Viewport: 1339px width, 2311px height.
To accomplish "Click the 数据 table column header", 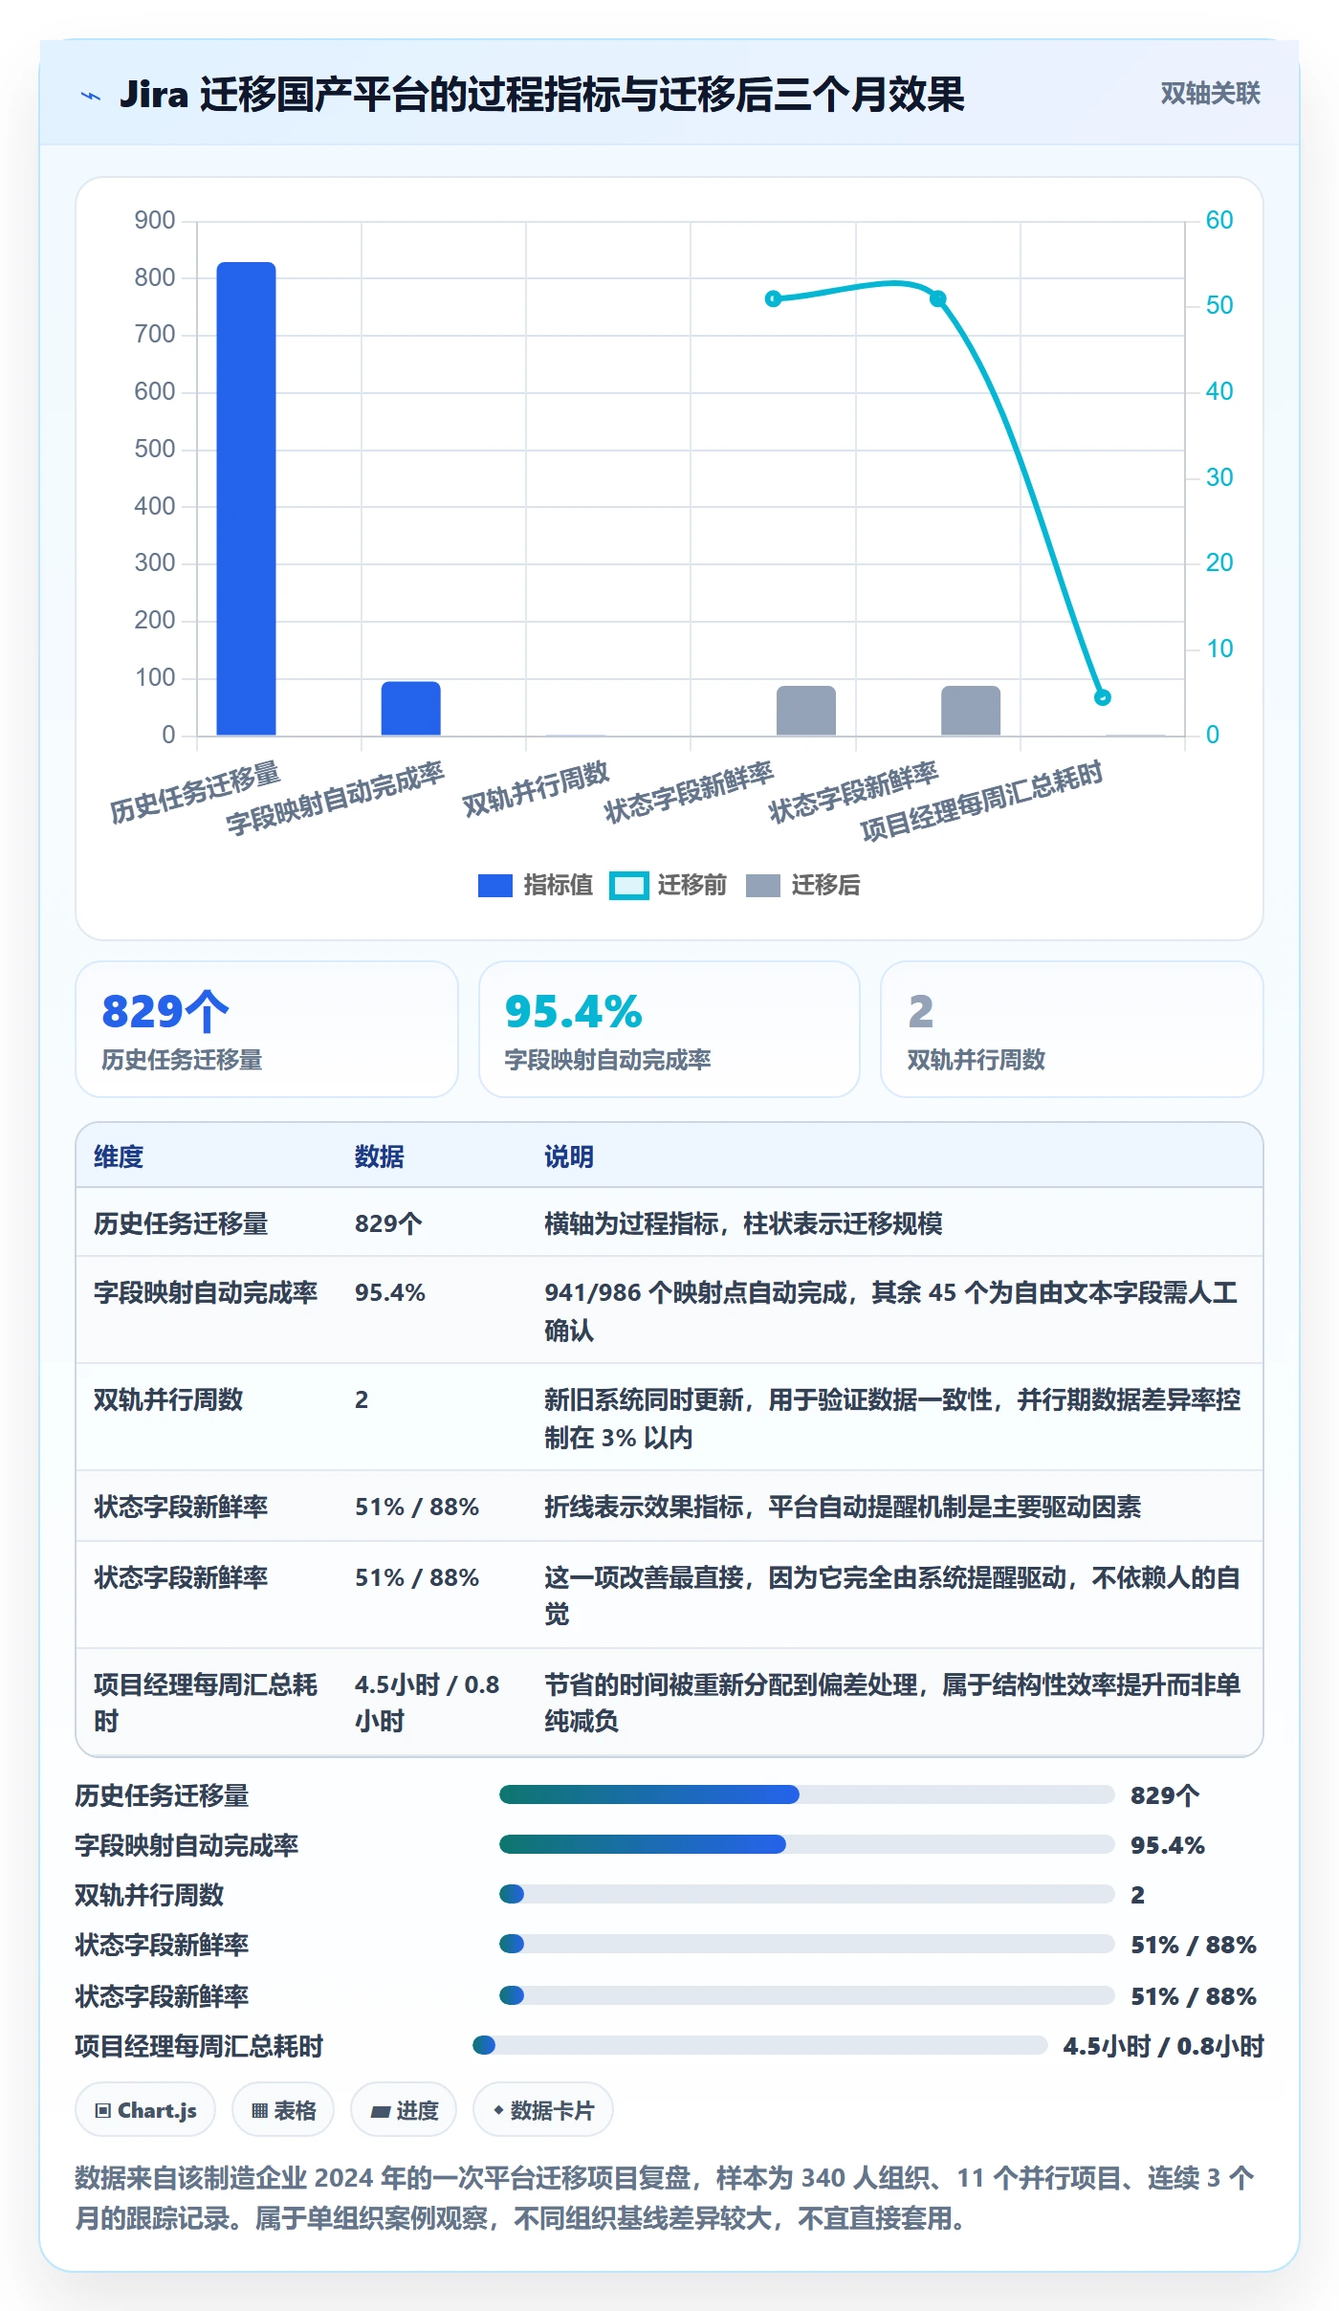I will [380, 1156].
